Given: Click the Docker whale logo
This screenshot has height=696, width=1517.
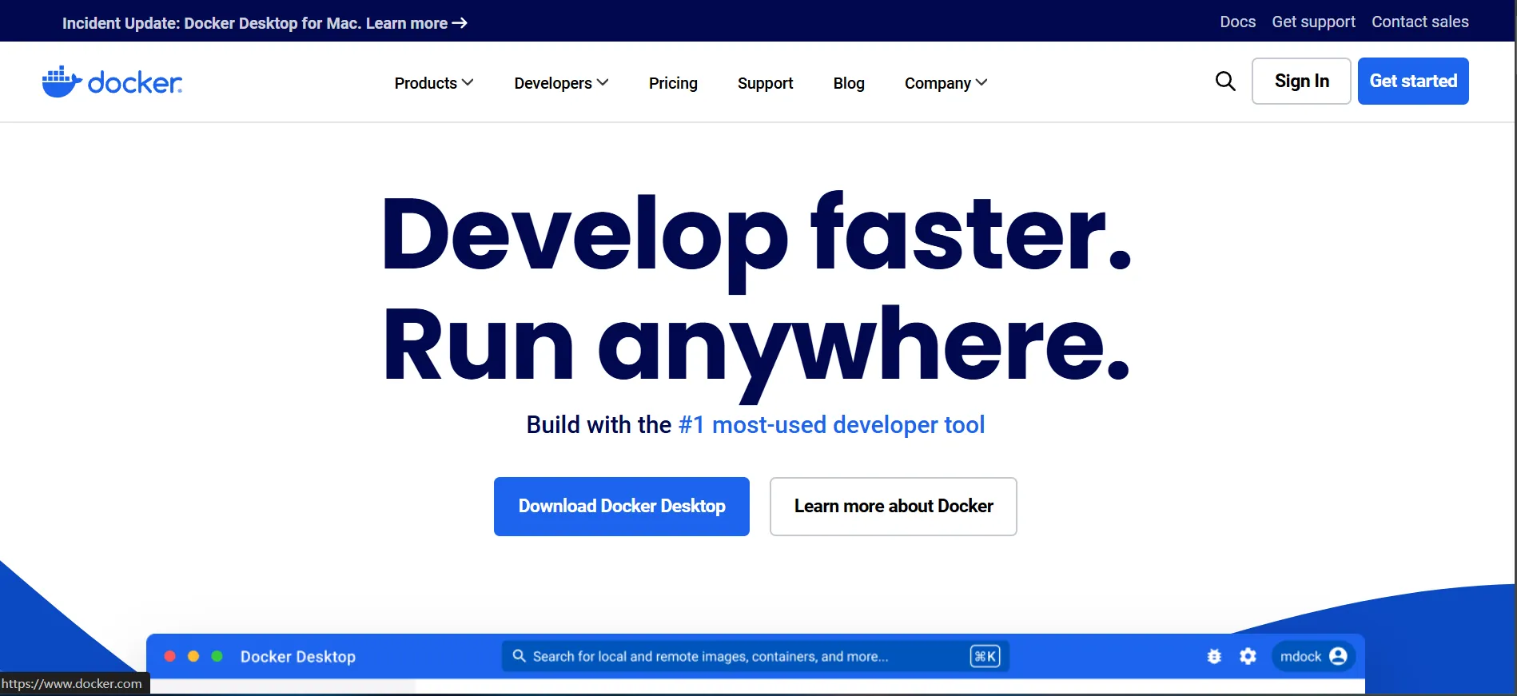Looking at the screenshot, I should tap(112, 82).
